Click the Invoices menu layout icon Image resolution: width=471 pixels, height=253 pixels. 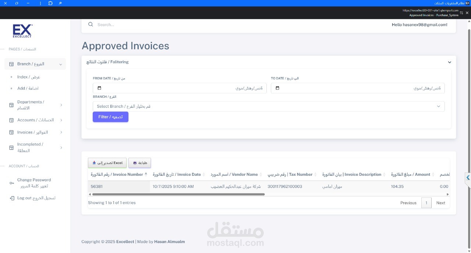[11, 132]
